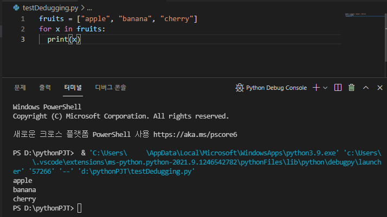Click the 'for' keyword on line 2

click(x=45, y=29)
